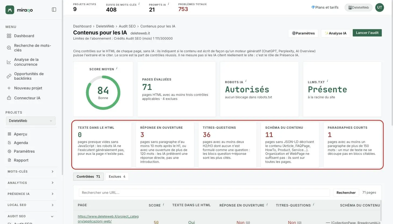Image resolution: width=393 pixels, height=224 pixels.
Task: Open the deleteweb.it applicazioni-web page link
Action: click(108, 219)
